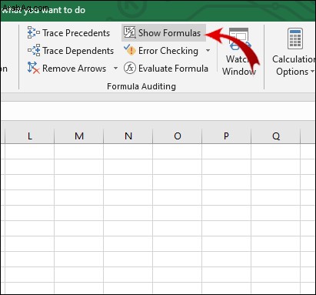The image size is (316, 295).
Task: Click the Calculation Options calculator icon
Action: (295, 39)
